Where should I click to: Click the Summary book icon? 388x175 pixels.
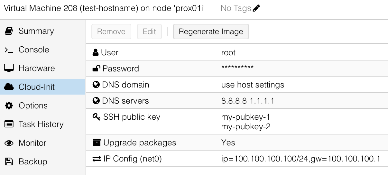tap(9, 31)
